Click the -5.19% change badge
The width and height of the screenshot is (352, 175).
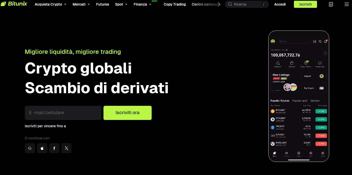(x=321, y=144)
